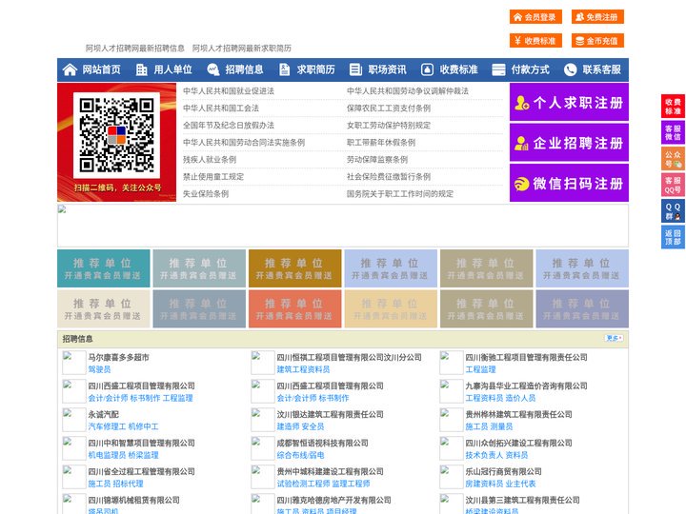This screenshot has height=514, width=686.
Task: Open 收费标准 orange button at top
Action: (x=535, y=41)
